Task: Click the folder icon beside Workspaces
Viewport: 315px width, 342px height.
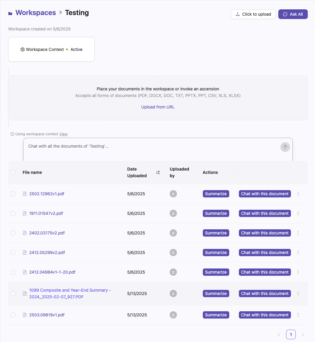Action: point(10,13)
